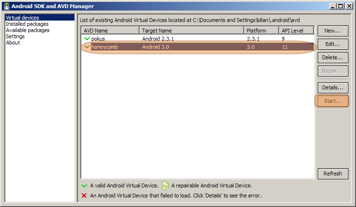This screenshot has width=356, height=207.
Task: Click platform value 3.0
Action: coord(251,47)
